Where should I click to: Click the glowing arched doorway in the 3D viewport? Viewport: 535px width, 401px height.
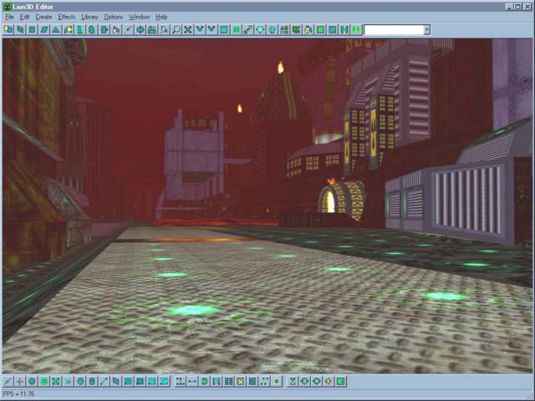click(x=330, y=201)
